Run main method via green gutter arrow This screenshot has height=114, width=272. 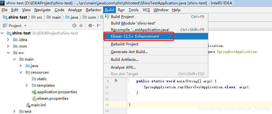(x=116, y=80)
